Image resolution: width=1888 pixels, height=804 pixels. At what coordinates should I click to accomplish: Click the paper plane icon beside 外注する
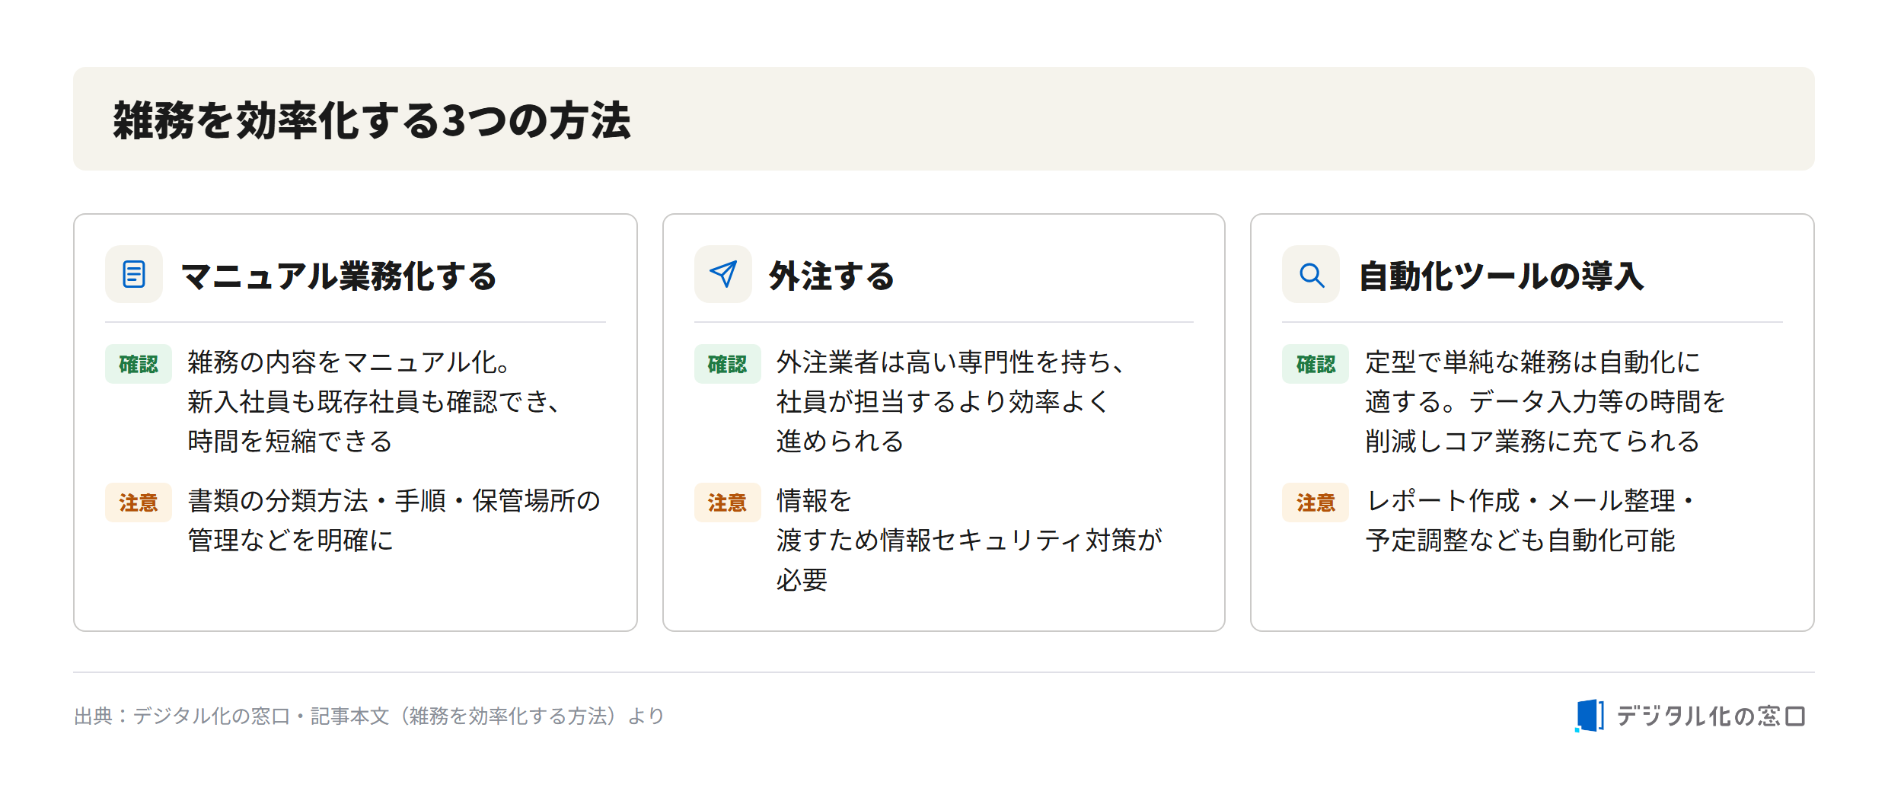pos(723,274)
